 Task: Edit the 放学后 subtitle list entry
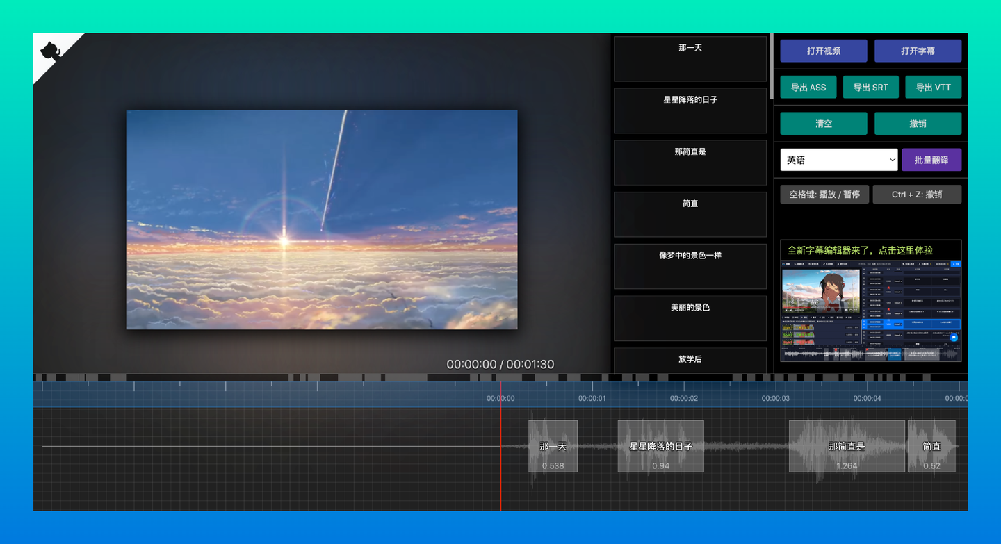(690, 360)
